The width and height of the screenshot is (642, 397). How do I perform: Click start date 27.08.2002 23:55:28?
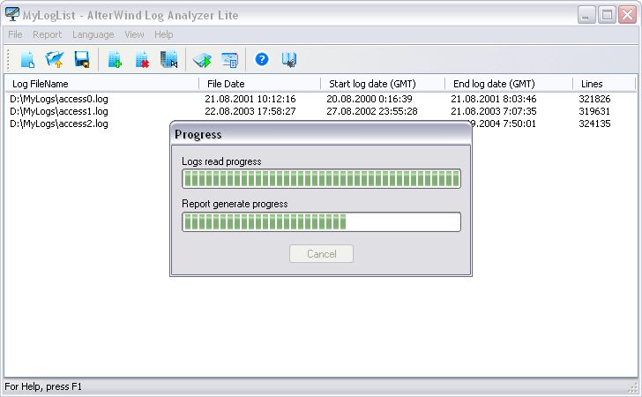pos(372,111)
